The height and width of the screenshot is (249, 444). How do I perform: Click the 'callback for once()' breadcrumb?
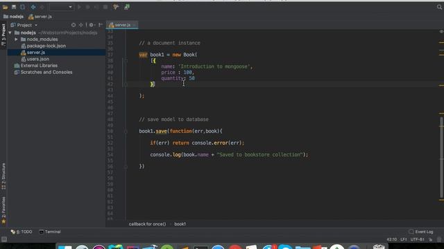pos(147,224)
